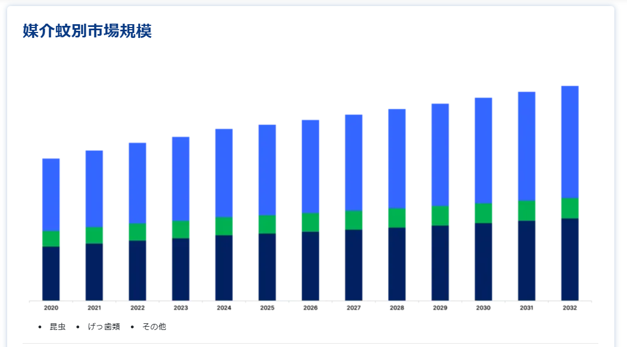Select the げっ歯類 legend item
This screenshot has height=347, width=627.
click(x=103, y=327)
